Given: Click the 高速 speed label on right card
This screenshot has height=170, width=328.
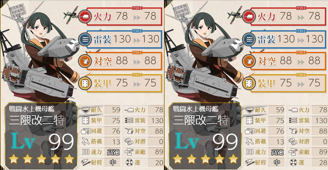Looking at the screenshot, I should 277,152.
